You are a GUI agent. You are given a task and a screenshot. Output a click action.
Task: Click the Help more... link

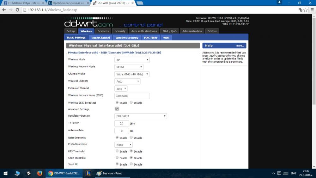pyautogui.click(x=240, y=46)
